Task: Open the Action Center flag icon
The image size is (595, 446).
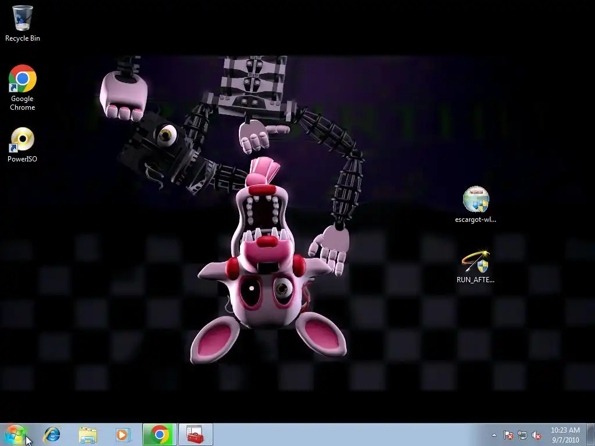Action: (x=508, y=435)
